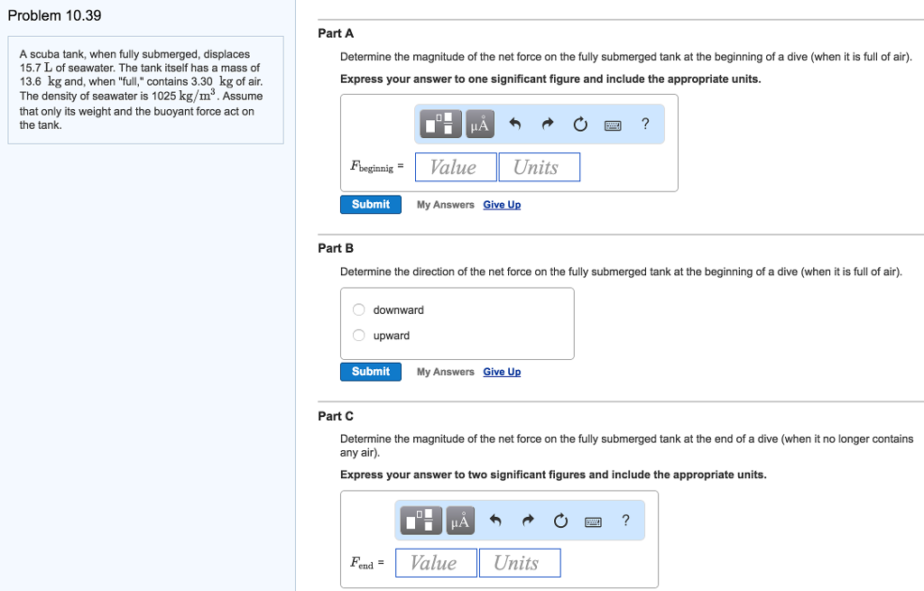Open help question mark in Part A
The width and height of the screenshot is (924, 591).
click(644, 125)
